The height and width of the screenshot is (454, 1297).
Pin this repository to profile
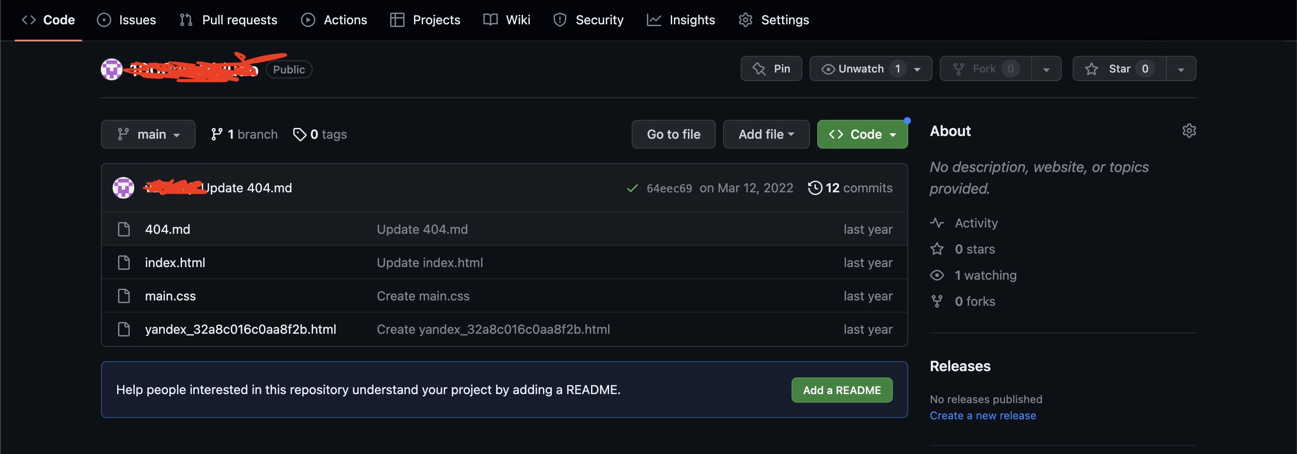tap(771, 69)
